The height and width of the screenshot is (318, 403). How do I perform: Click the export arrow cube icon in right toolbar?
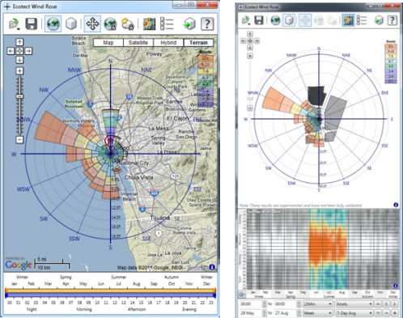[x=379, y=20]
